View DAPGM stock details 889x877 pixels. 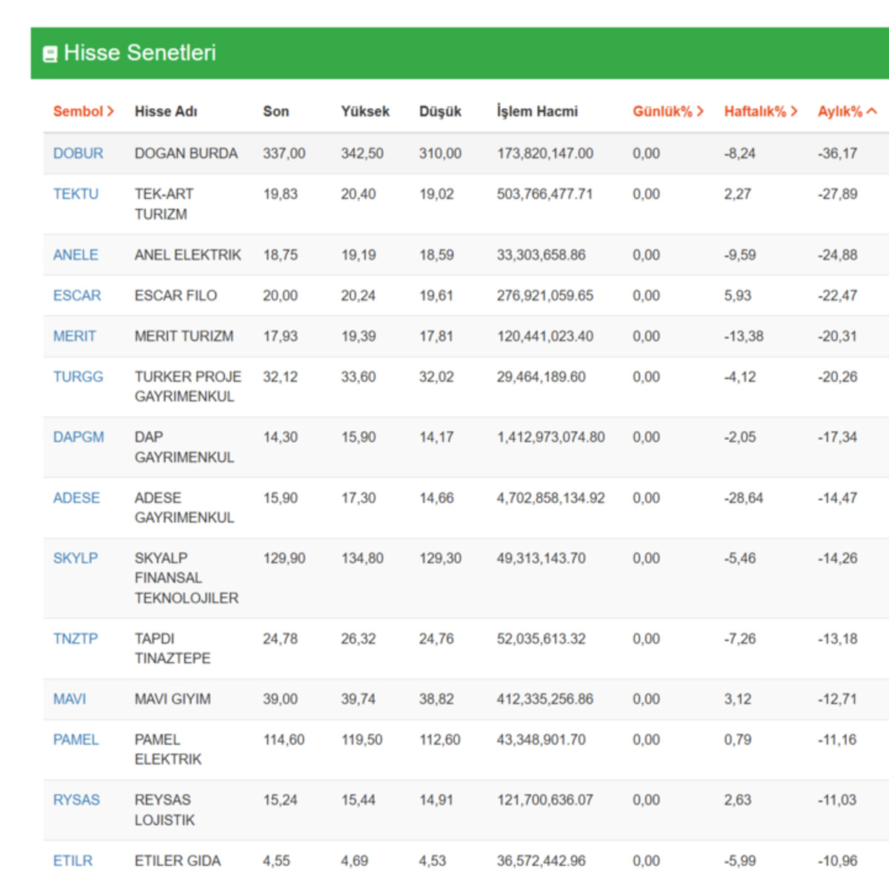[x=79, y=437]
